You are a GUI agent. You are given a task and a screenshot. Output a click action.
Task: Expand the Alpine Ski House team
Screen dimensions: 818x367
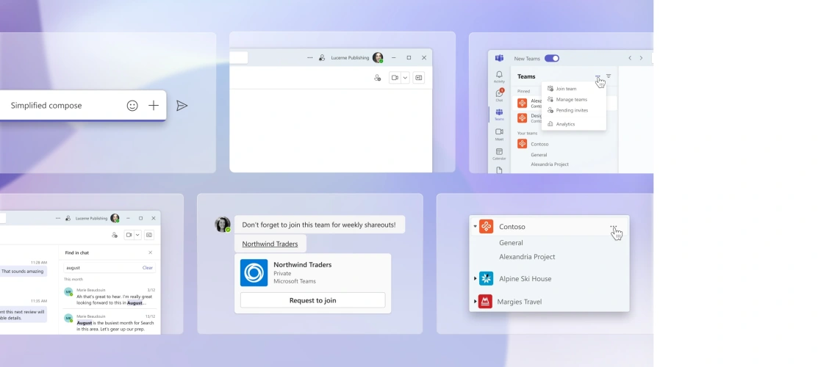475,279
